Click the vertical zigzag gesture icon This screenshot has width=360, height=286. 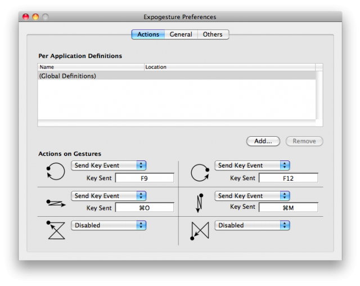(199, 203)
